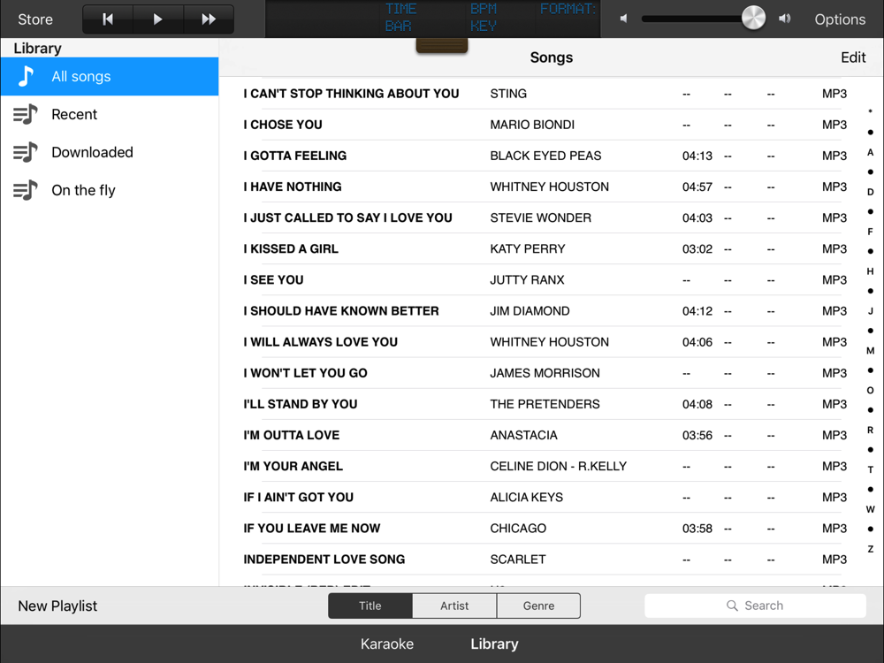
Task: Jump to letter W in the index
Action: click(x=871, y=509)
